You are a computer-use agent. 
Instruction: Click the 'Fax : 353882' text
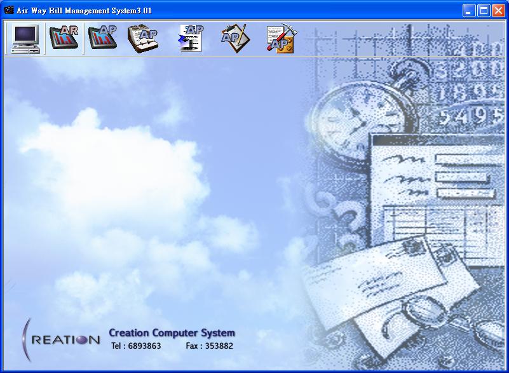coord(209,346)
